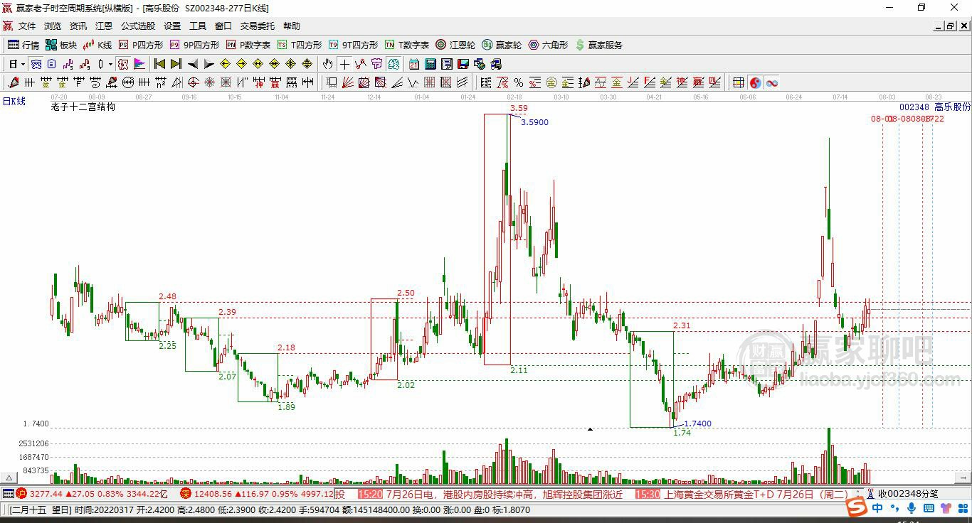Click the flag chart icon
This screenshot has width=972, height=523.
(x=140, y=64)
